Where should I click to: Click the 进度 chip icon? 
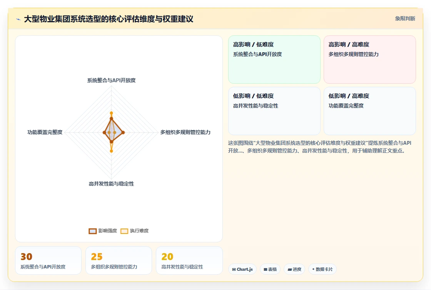point(290,269)
